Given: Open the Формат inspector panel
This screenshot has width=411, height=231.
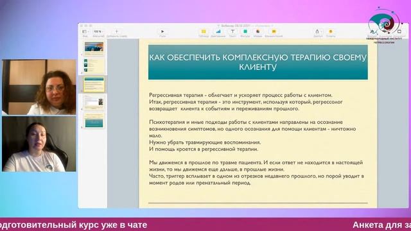Looking at the screenshot, I should coord(372,32).
